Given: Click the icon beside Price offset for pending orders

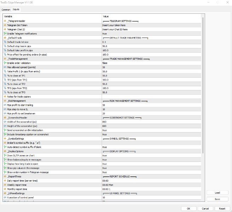Looking at the screenshot, I should [x=5, y=54].
